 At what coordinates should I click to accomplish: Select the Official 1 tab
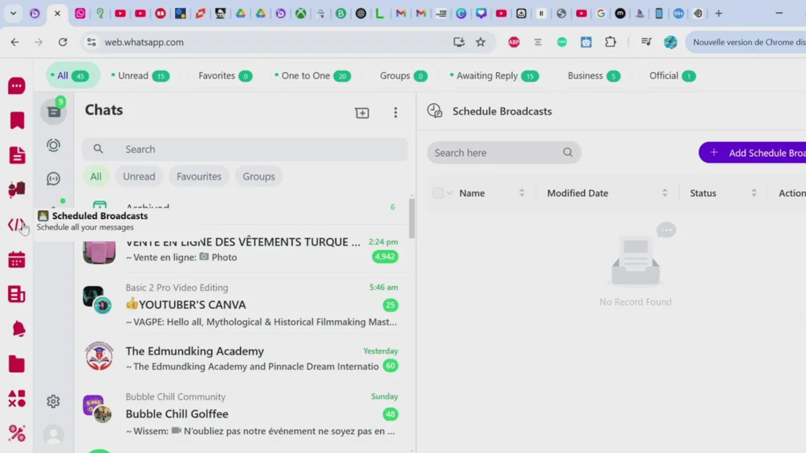coord(672,75)
